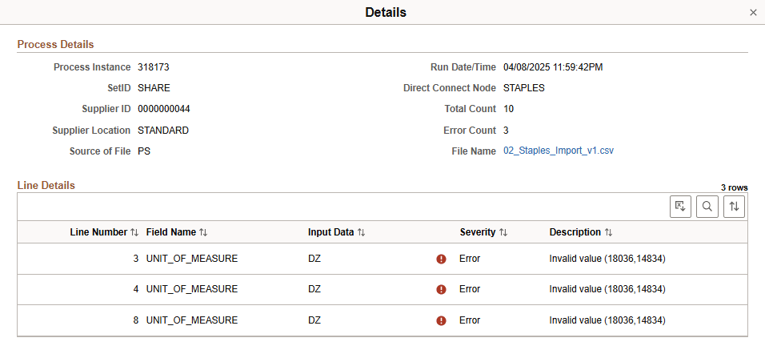Open the 02_Staples_Import_v1.csv file link
Viewport: 765px width, 350px height.
point(558,151)
